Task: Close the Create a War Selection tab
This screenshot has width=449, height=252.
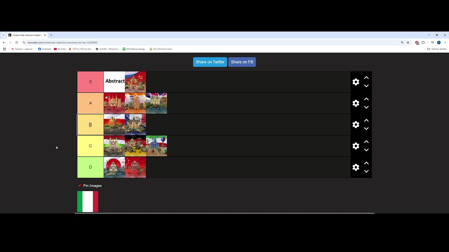Action: click(x=45, y=35)
